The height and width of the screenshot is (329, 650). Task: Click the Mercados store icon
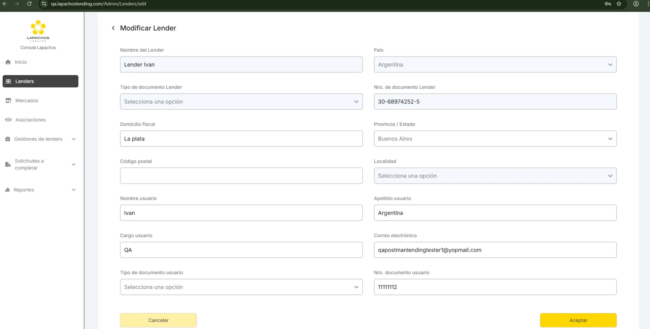point(8,101)
